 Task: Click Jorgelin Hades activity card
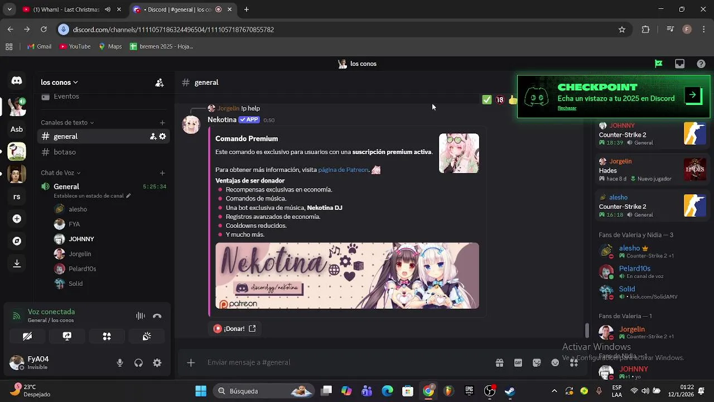pos(653,170)
